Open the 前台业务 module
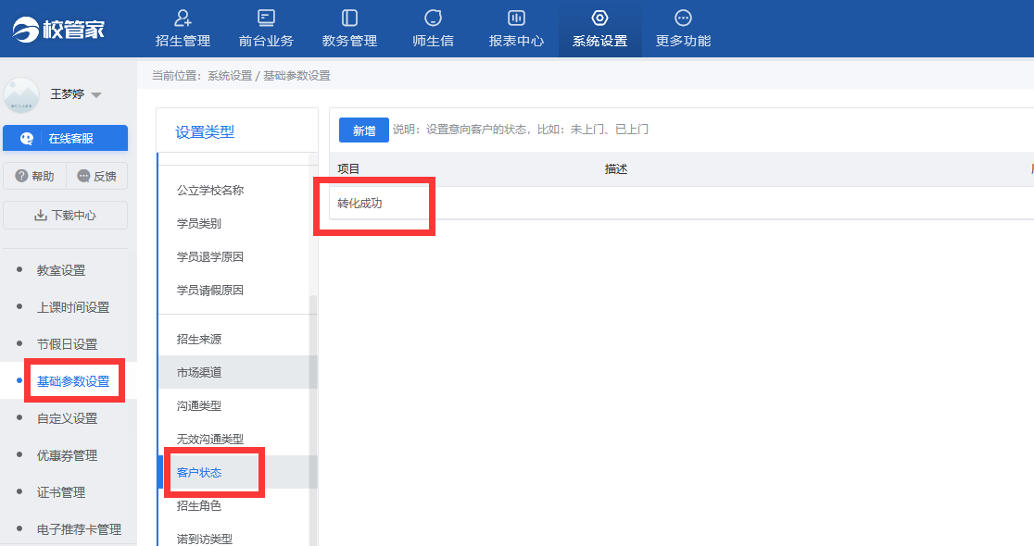 [266, 29]
